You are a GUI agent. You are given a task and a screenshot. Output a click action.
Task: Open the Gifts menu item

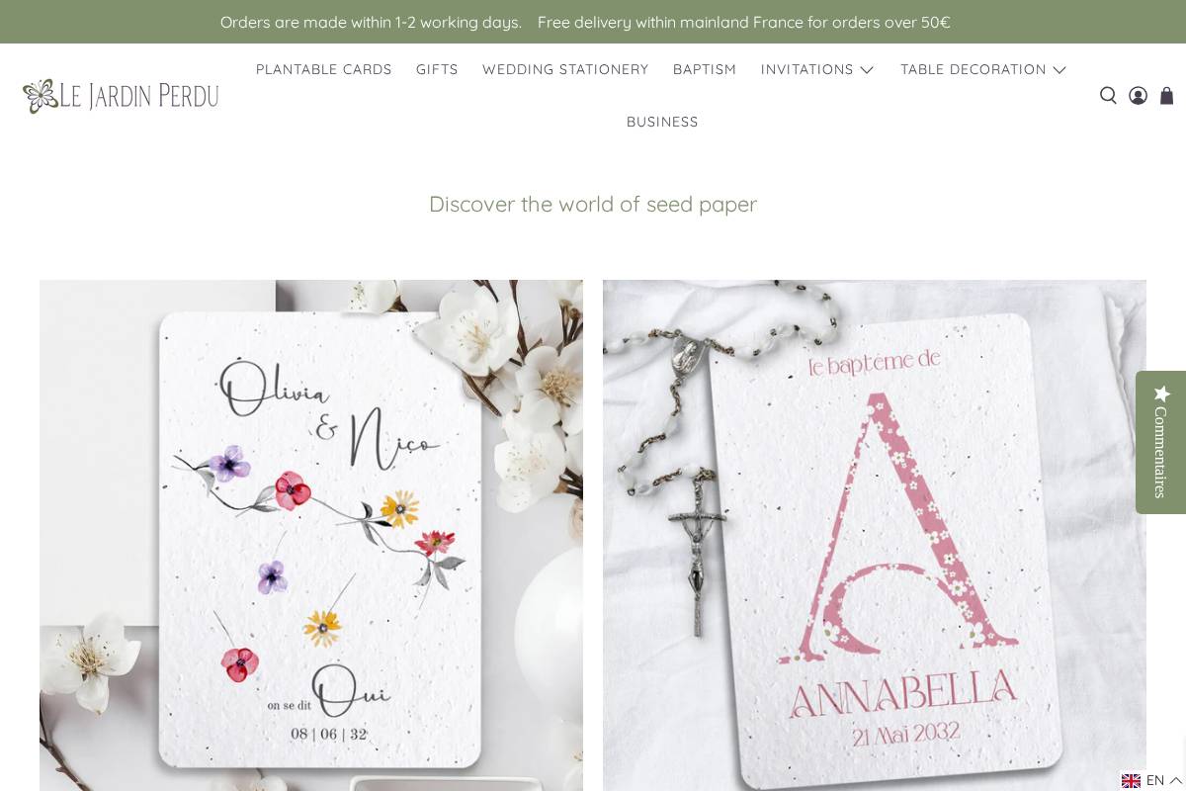437,69
